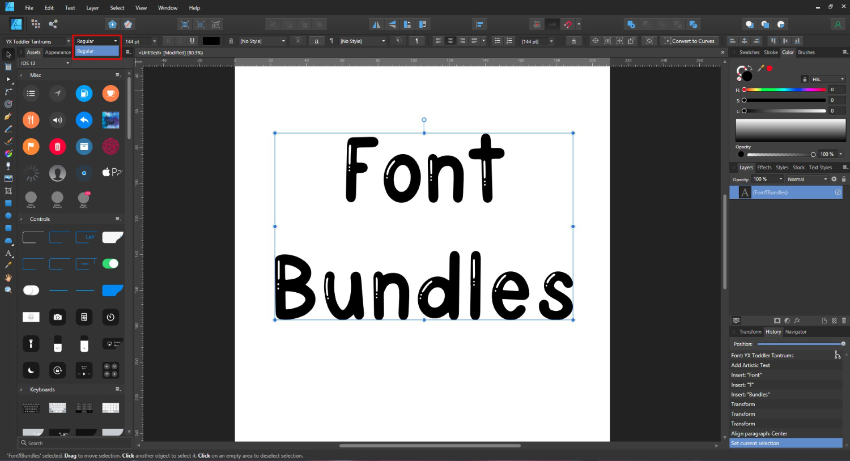Click the assets Search field
The image size is (850, 461).
(75, 443)
